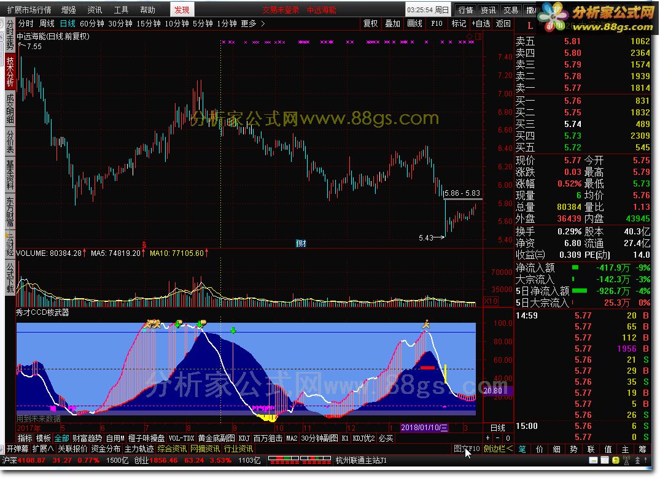Screen dimensions: 660x478
Task: Click the highlighted 发现 tab
Action: point(182,10)
